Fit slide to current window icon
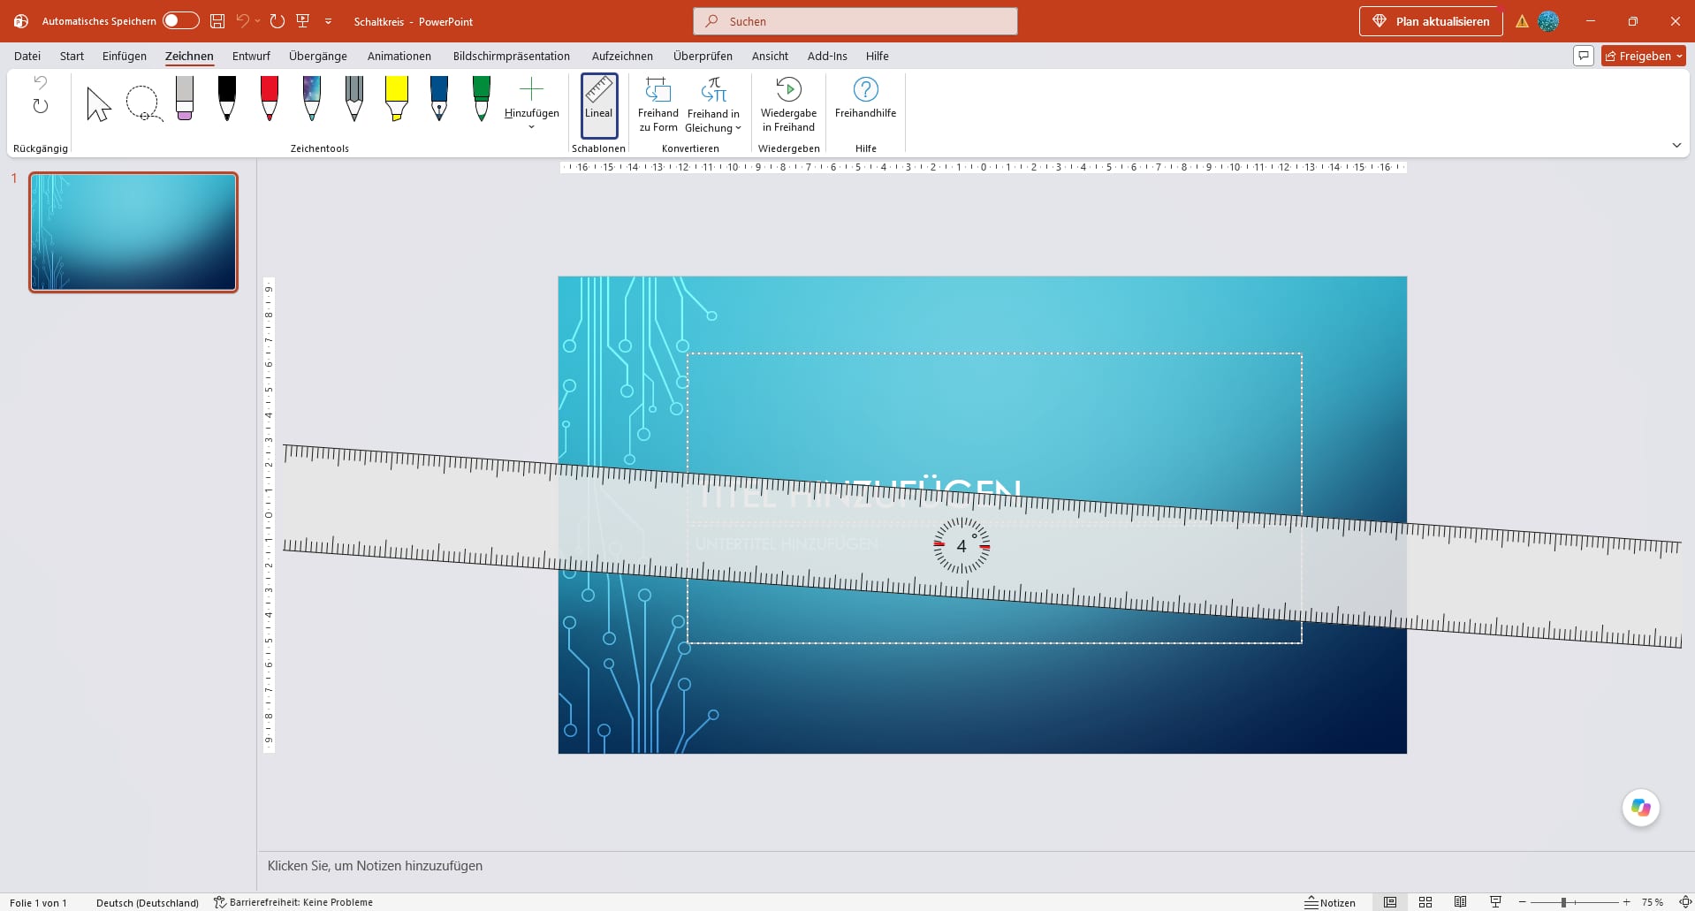This screenshot has height=911, width=1695. tap(1684, 902)
